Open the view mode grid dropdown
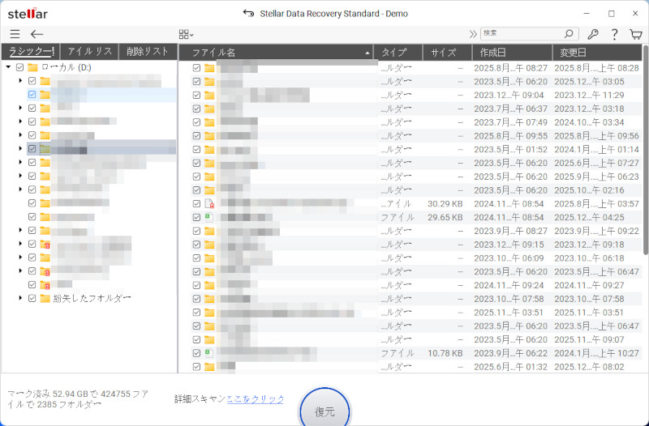This screenshot has height=426, width=649. coord(187,34)
